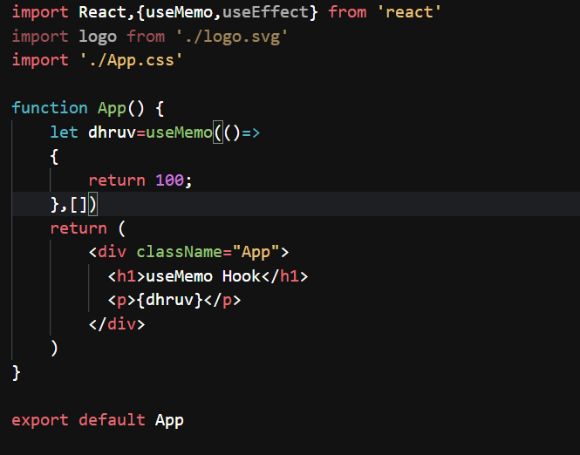Click 'App' in the export default line

click(x=169, y=421)
